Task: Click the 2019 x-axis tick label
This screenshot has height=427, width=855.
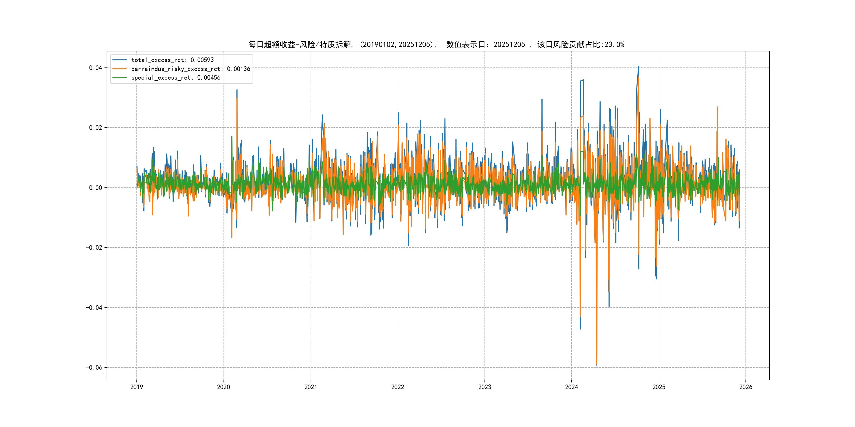Action: point(136,387)
